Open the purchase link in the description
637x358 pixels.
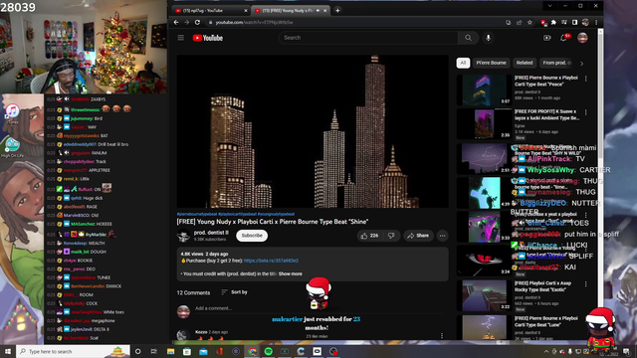(x=271, y=261)
